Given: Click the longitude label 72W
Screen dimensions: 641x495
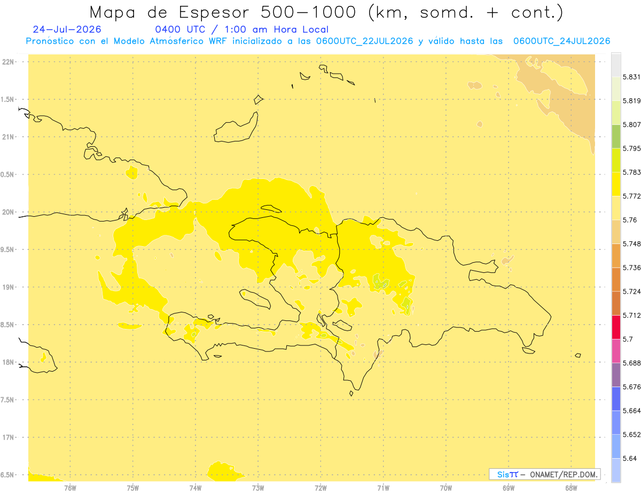Looking at the screenshot, I should (320, 488).
